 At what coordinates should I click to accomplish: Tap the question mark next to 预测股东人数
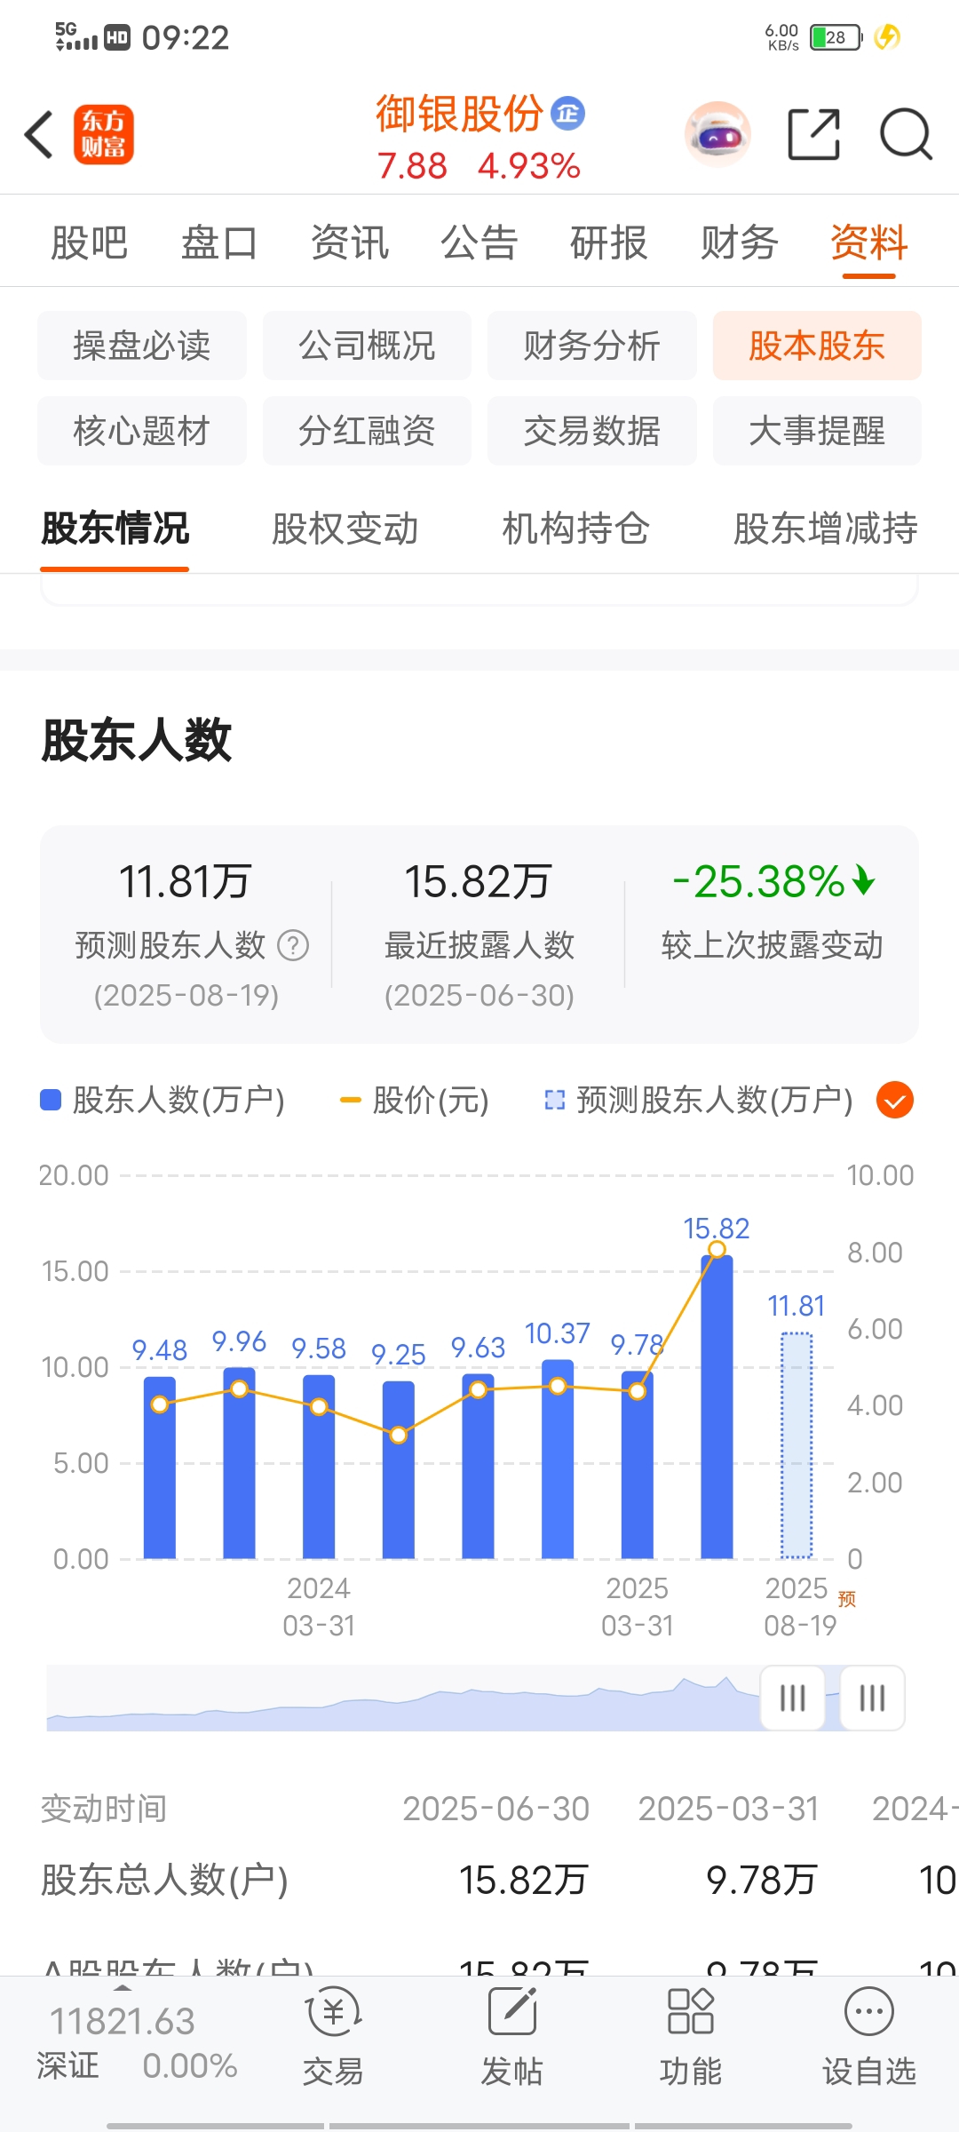[293, 945]
